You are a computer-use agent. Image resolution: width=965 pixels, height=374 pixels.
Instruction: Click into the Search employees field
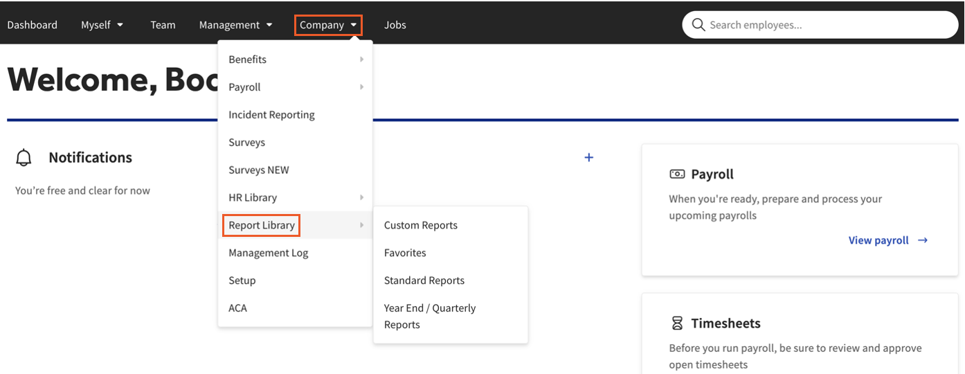pos(827,25)
